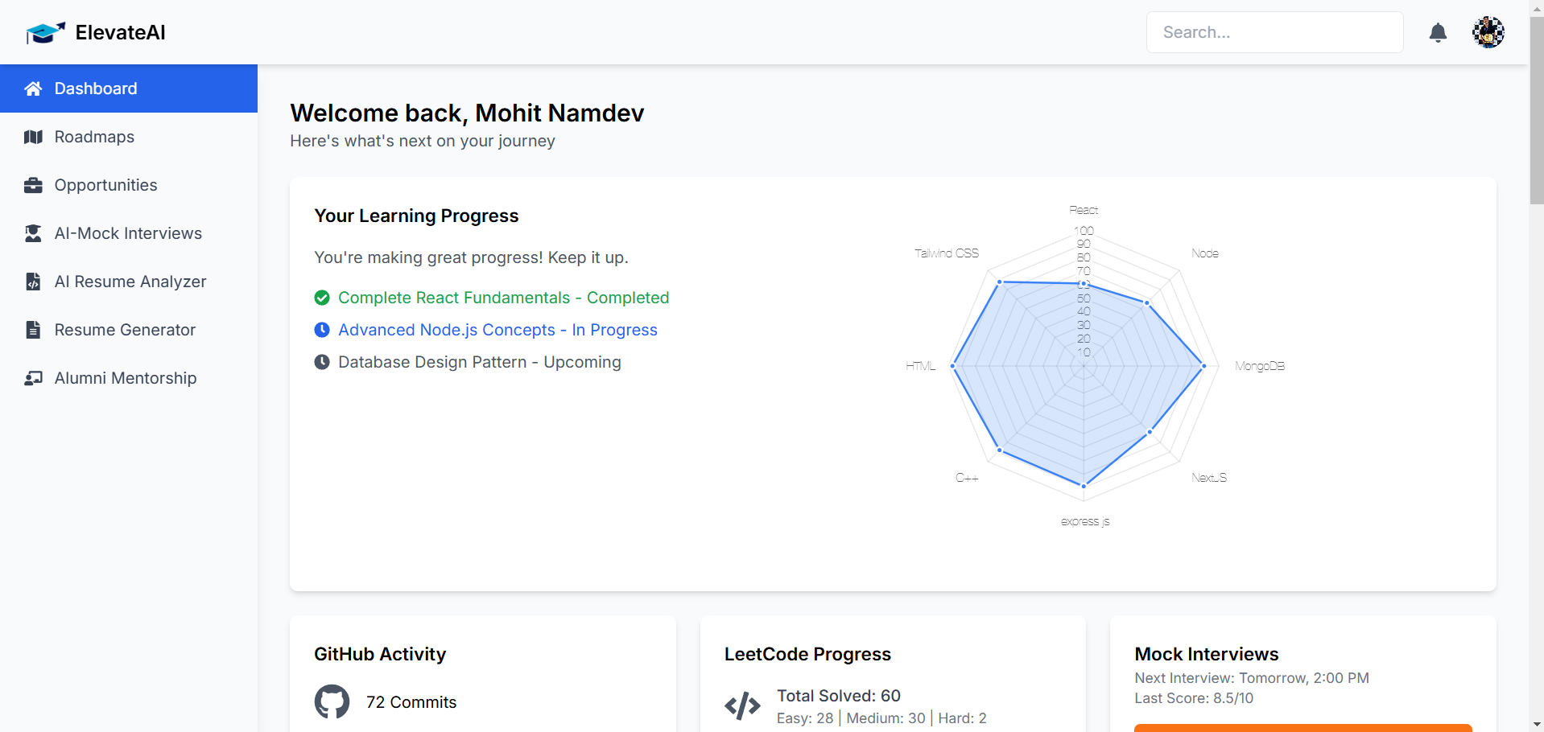
Task: Click the Dashboard home icon
Action: [33, 88]
